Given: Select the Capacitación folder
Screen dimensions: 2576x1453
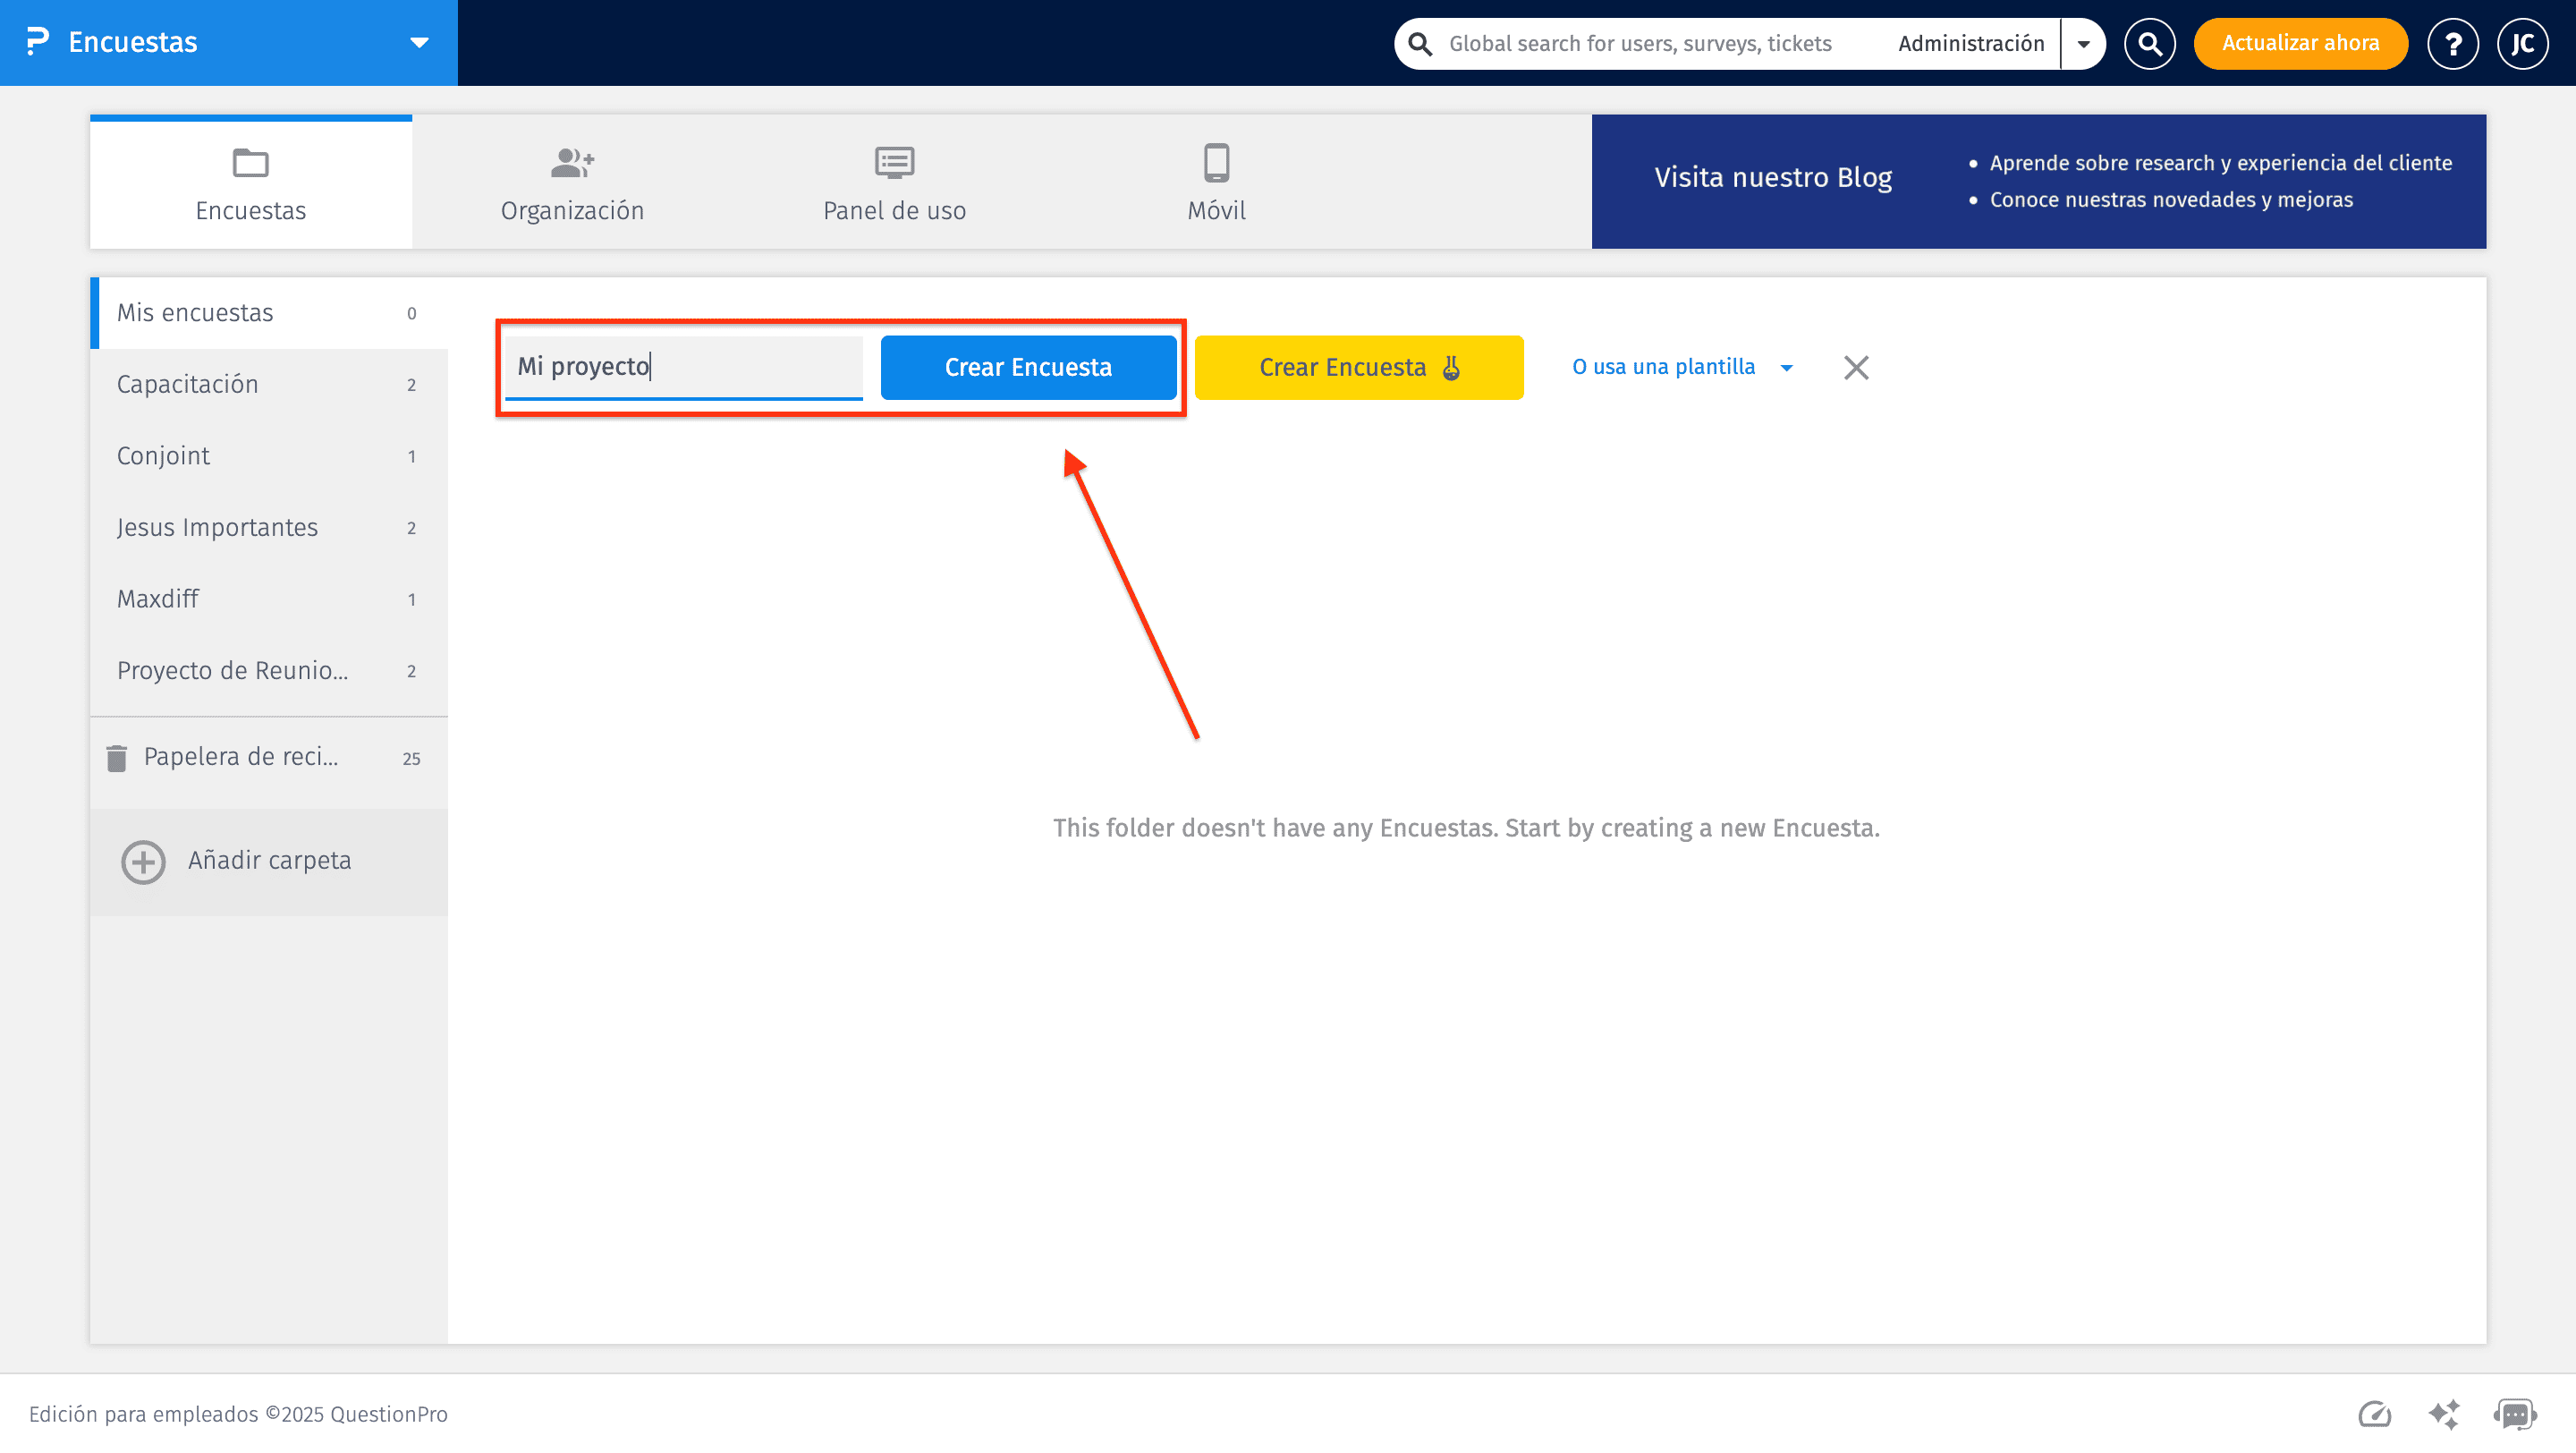Looking at the screenshot, I should (x=188, y=384).
